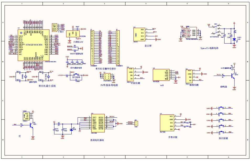Click the J2 1X20 pin header
Screen dimensions: 251x161
tap(118, 47)
